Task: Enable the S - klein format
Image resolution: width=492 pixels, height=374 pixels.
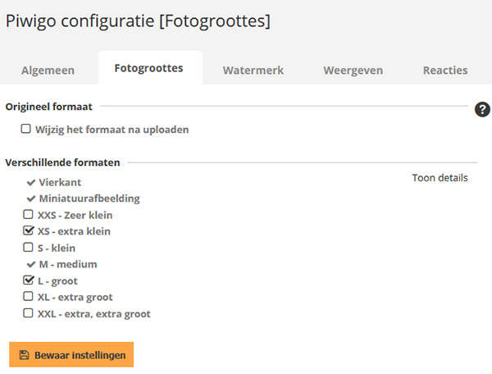Action: (x=28, y=247)
